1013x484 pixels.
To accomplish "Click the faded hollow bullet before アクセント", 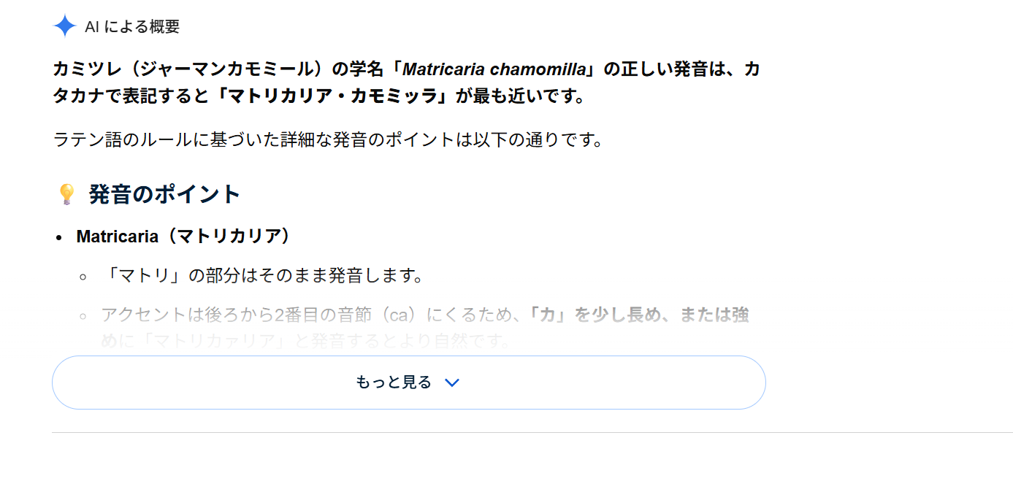I will [x=83, y=316].
